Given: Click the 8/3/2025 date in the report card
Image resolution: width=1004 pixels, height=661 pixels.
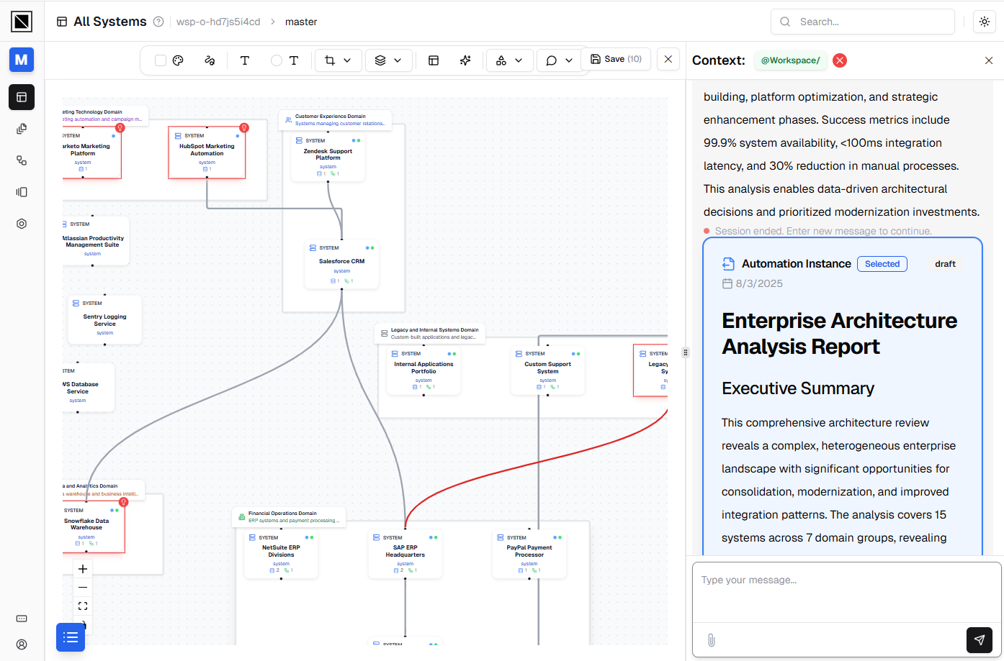Looking at the screenshot, I should [759, 283].
